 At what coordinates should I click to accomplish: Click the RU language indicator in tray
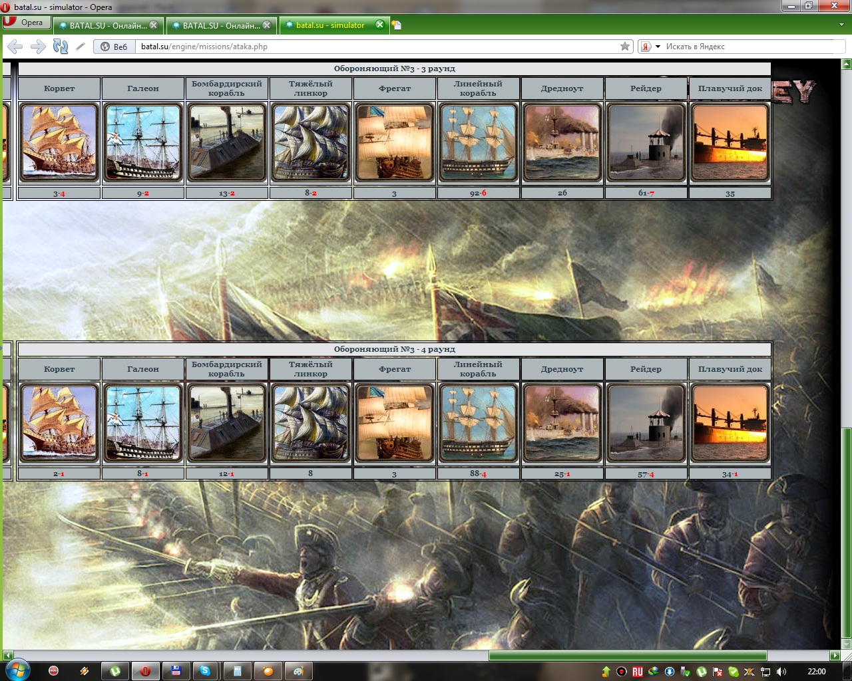638,672
